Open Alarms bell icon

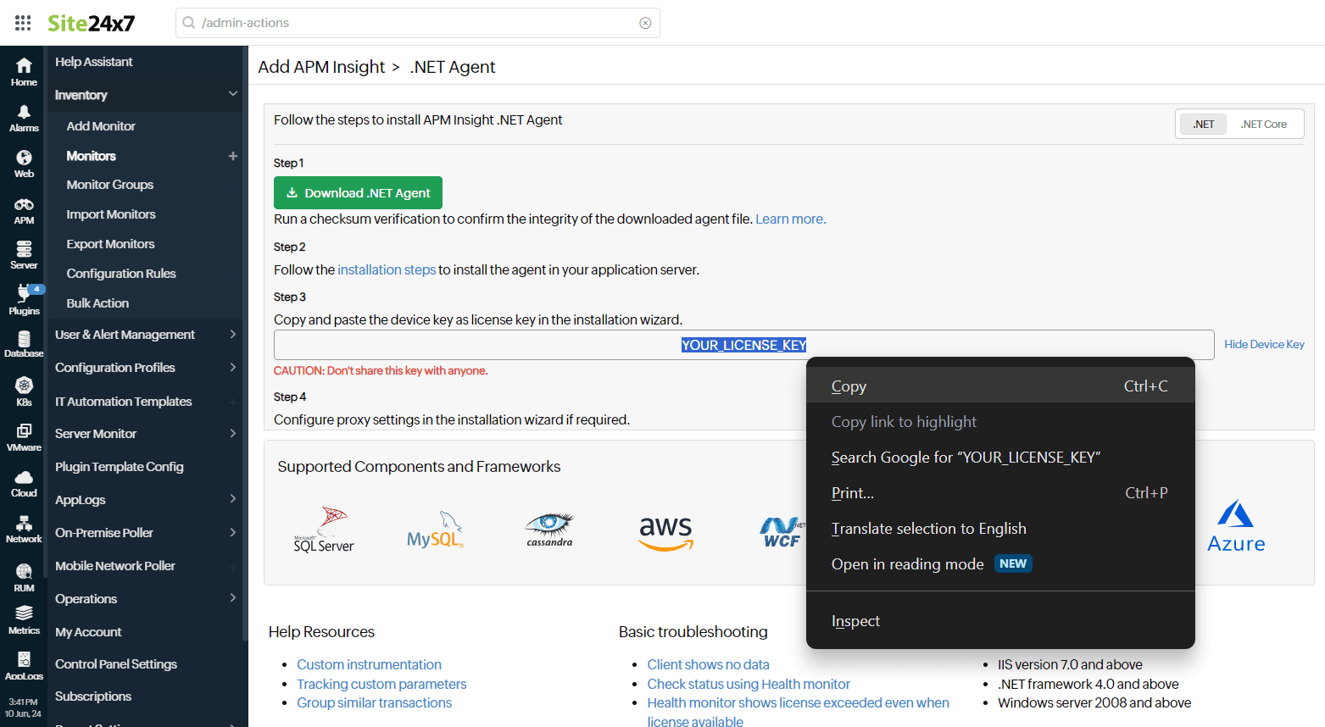pyautogui.click(x=24, y=118)
